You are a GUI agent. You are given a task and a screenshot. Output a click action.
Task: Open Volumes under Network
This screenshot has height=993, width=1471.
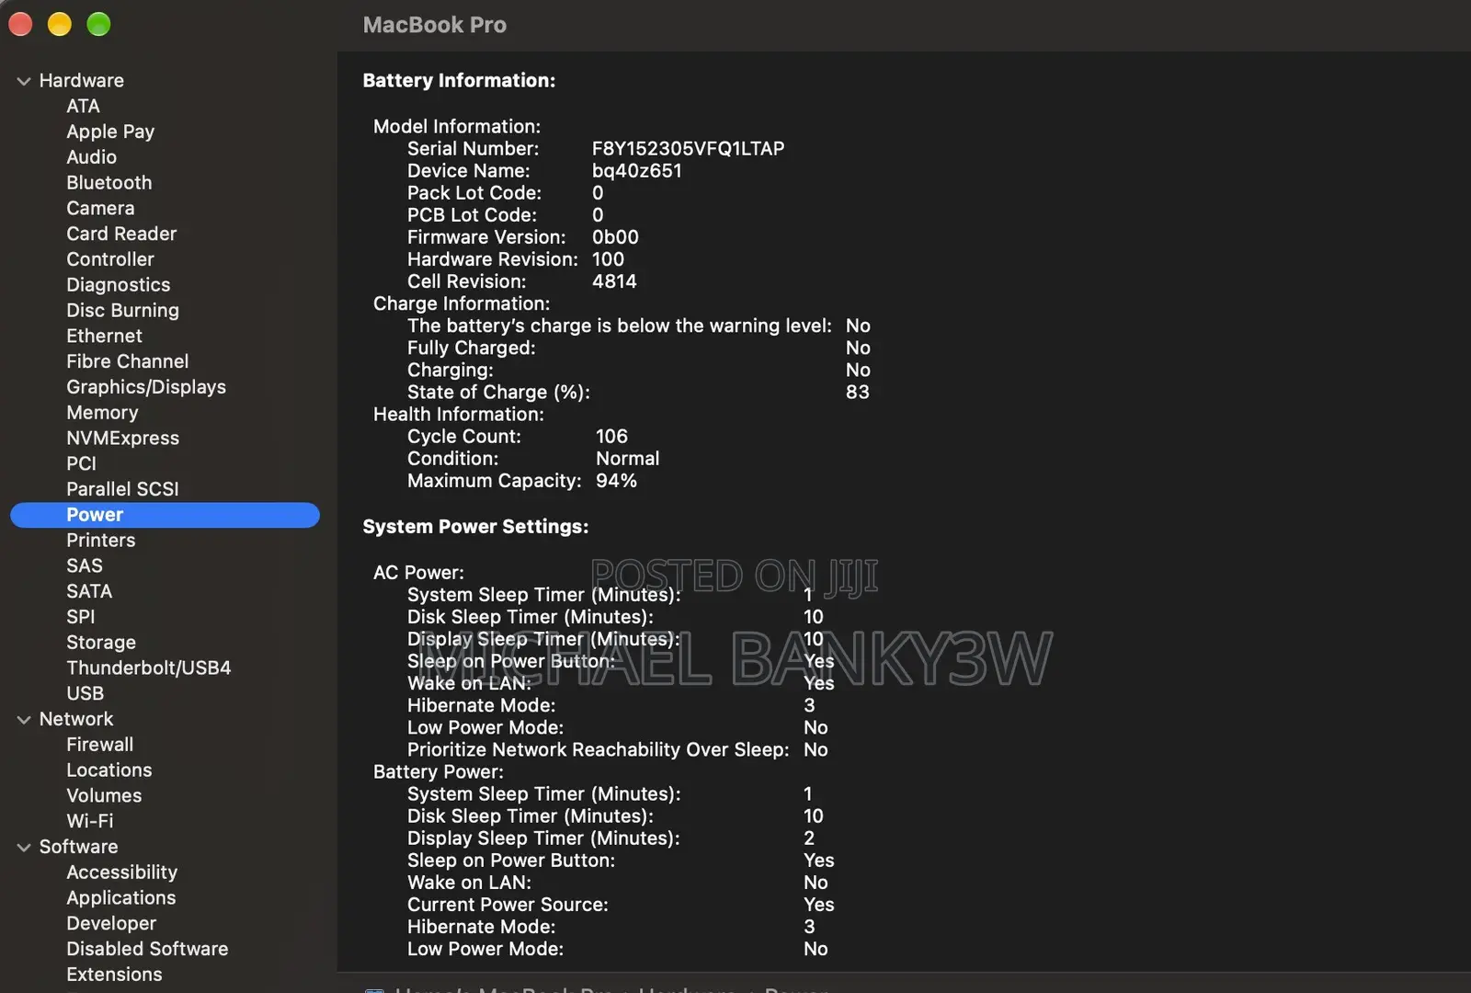[x=104, y=795]
